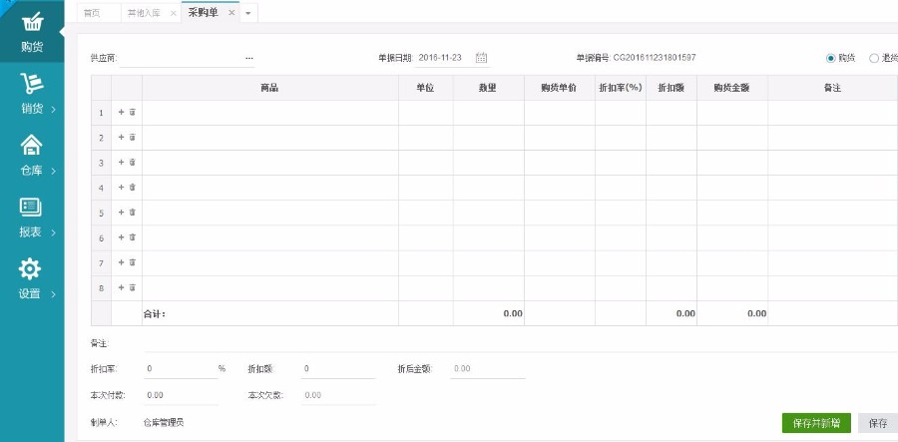Click the 购货单价 column header
The height and width of the screenshot is (442, 898).
click(x=560, y=88)
